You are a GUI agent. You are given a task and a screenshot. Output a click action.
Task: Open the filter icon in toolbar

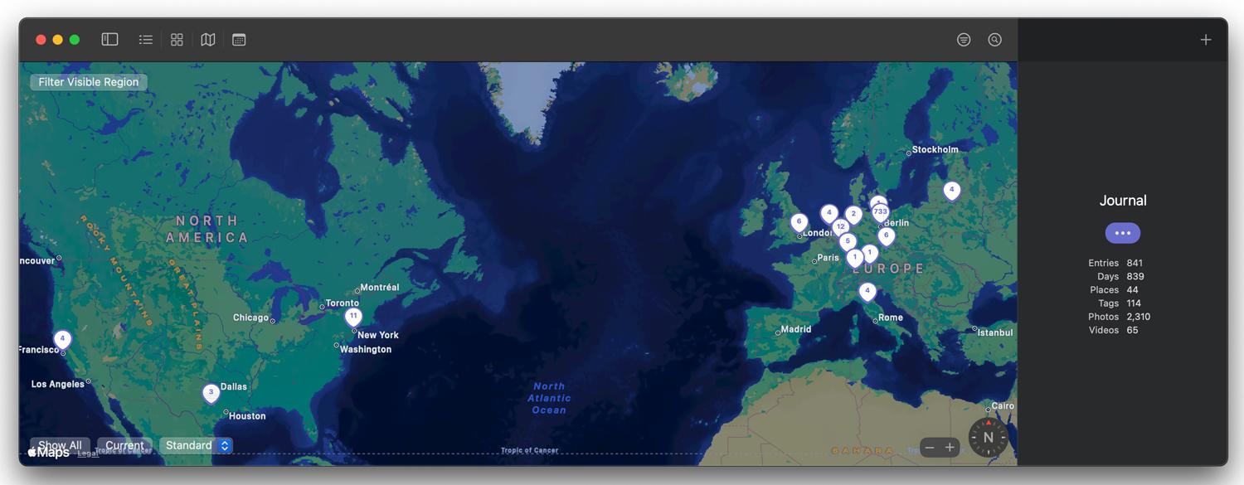[964, 39]
